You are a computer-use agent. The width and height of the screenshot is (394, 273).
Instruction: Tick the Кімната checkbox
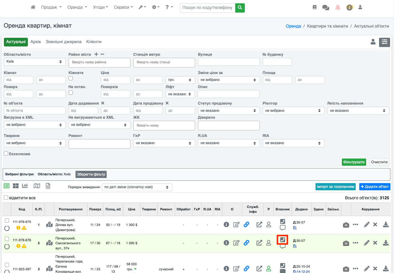71,78
